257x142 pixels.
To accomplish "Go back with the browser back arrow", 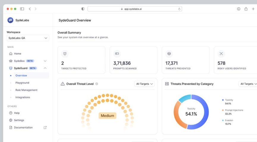I will pyautogui.click(x=30, y=9).
